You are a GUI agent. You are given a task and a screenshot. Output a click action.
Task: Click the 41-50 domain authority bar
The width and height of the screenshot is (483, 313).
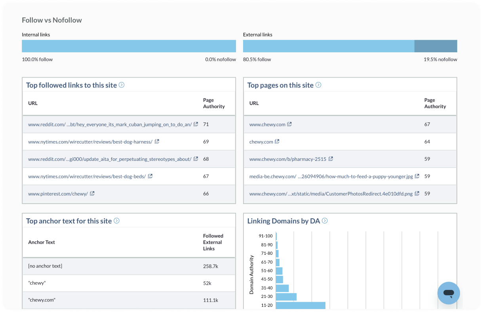[x=280, y=279]
